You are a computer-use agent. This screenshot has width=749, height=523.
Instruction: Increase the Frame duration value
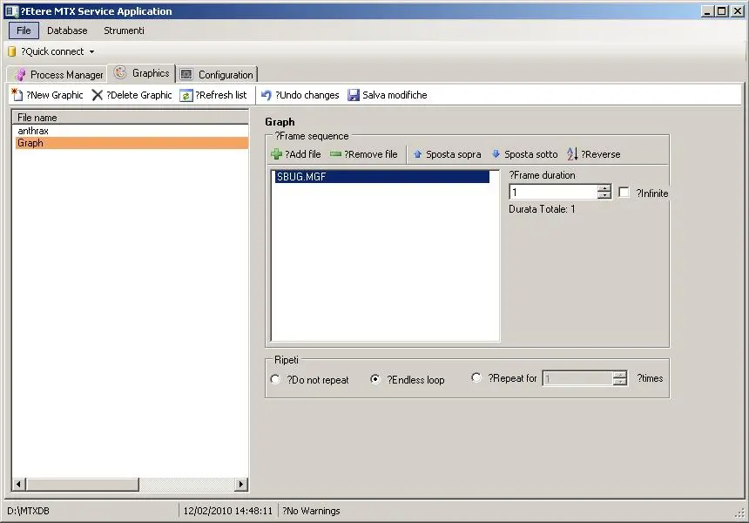coord(604,188)
